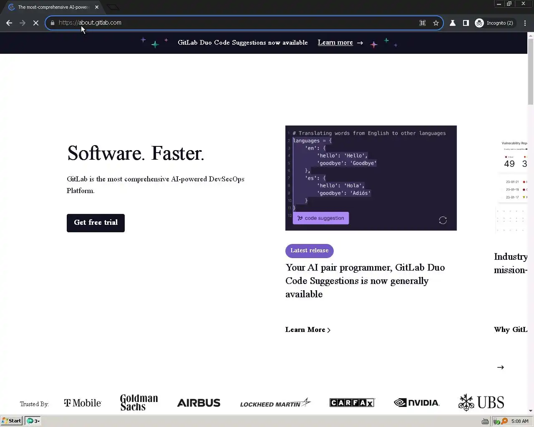
Task: Click the NVIDIA logo
Action: 416,402
